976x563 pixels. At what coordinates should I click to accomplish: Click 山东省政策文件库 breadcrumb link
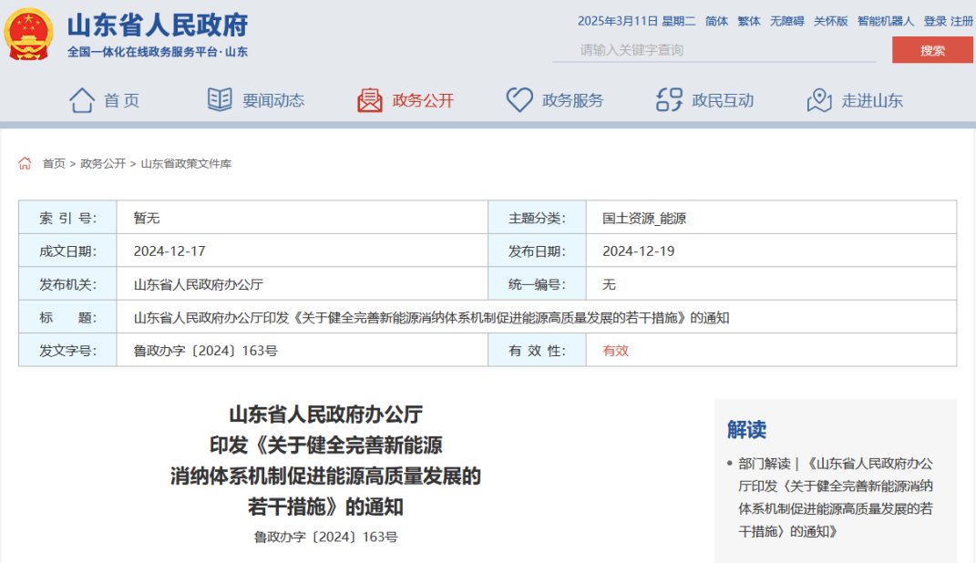pyautogui.click(x=186, y=164)
